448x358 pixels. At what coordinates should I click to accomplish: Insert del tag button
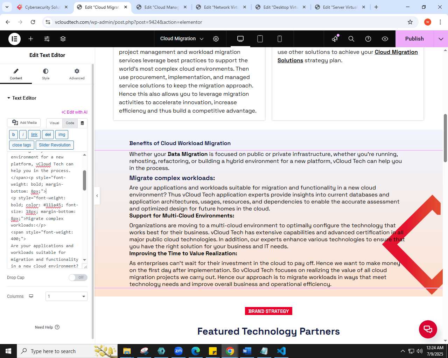point(48,135)
